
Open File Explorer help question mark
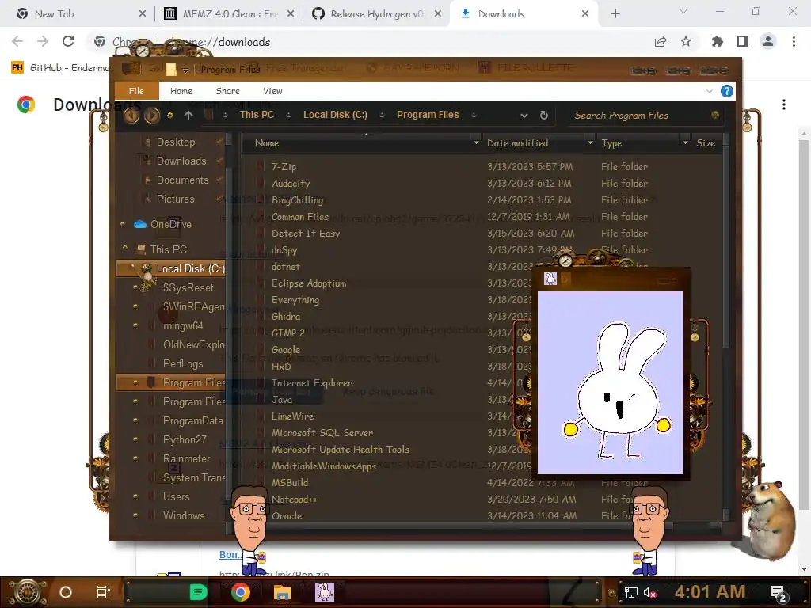click(x=727, y=92)
